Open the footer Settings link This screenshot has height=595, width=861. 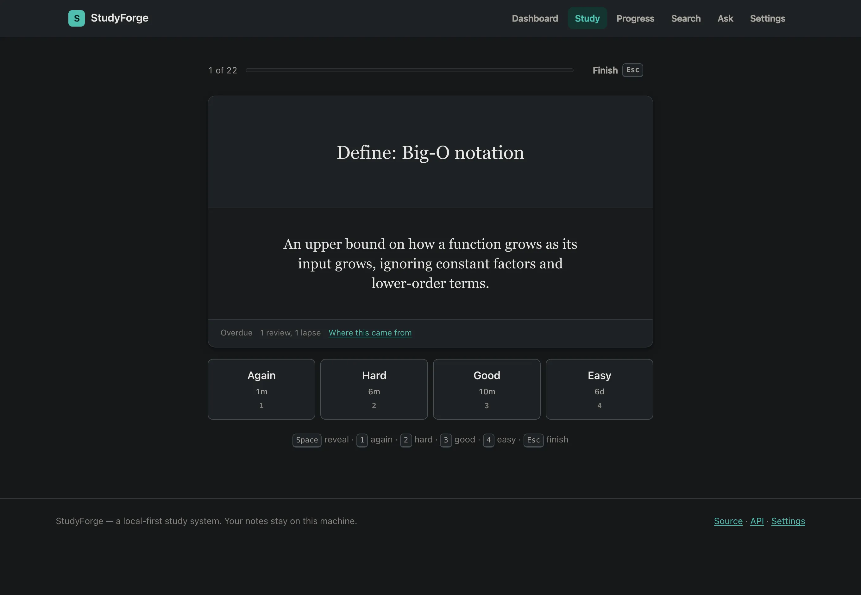(788, 521)
